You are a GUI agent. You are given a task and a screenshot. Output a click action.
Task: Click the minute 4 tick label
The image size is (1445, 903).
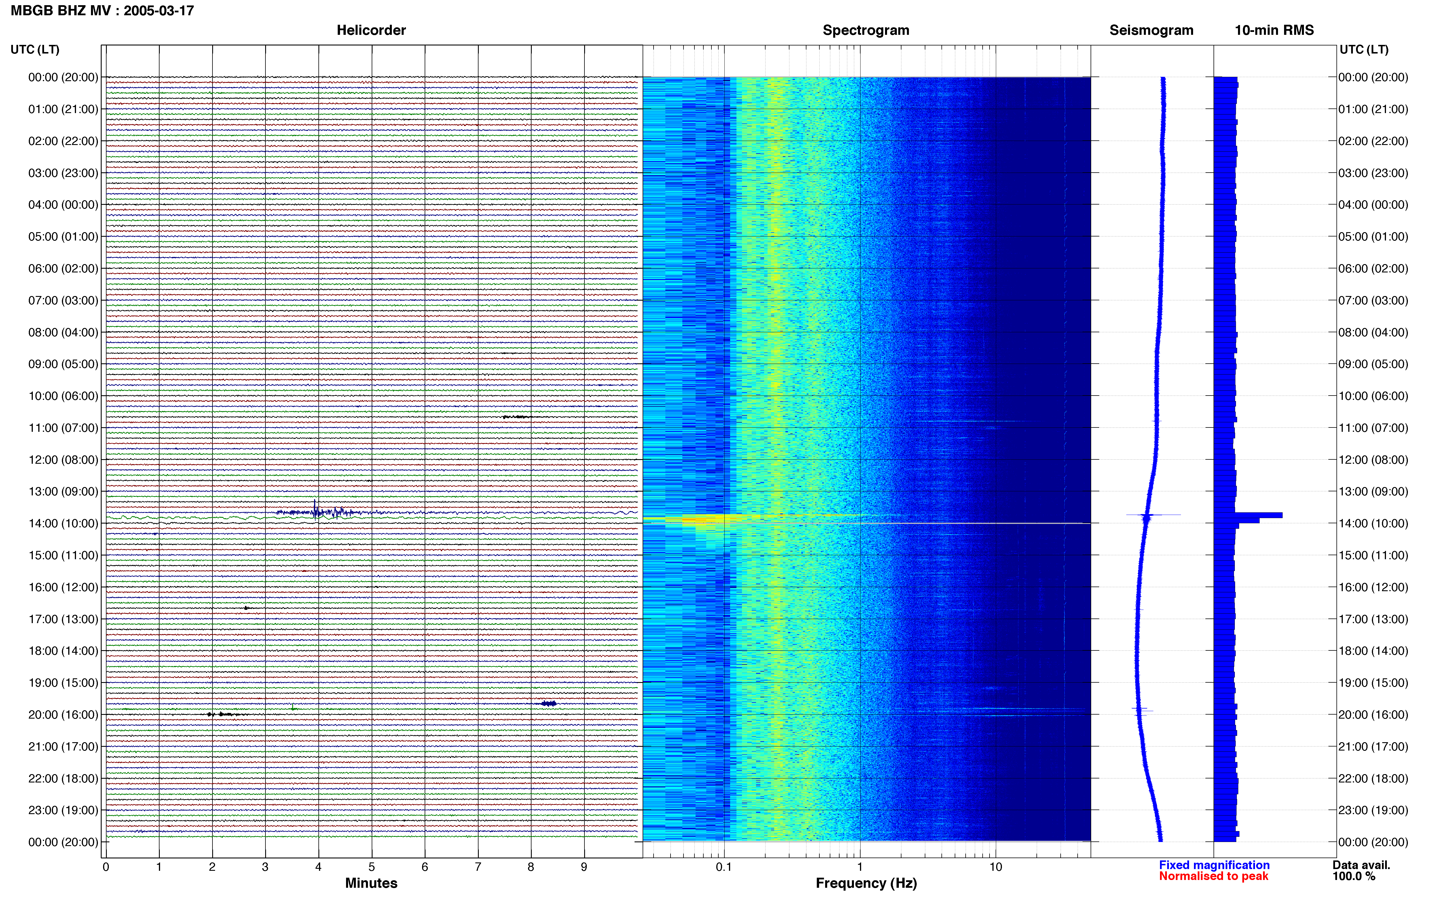coord(318,867)
